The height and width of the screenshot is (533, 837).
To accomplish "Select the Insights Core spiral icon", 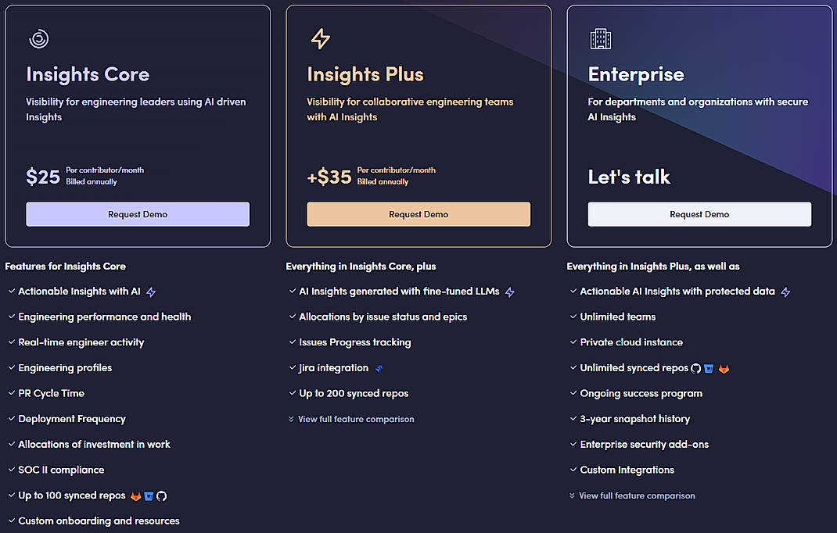I will pyautogui.click(x=38, y=38).
